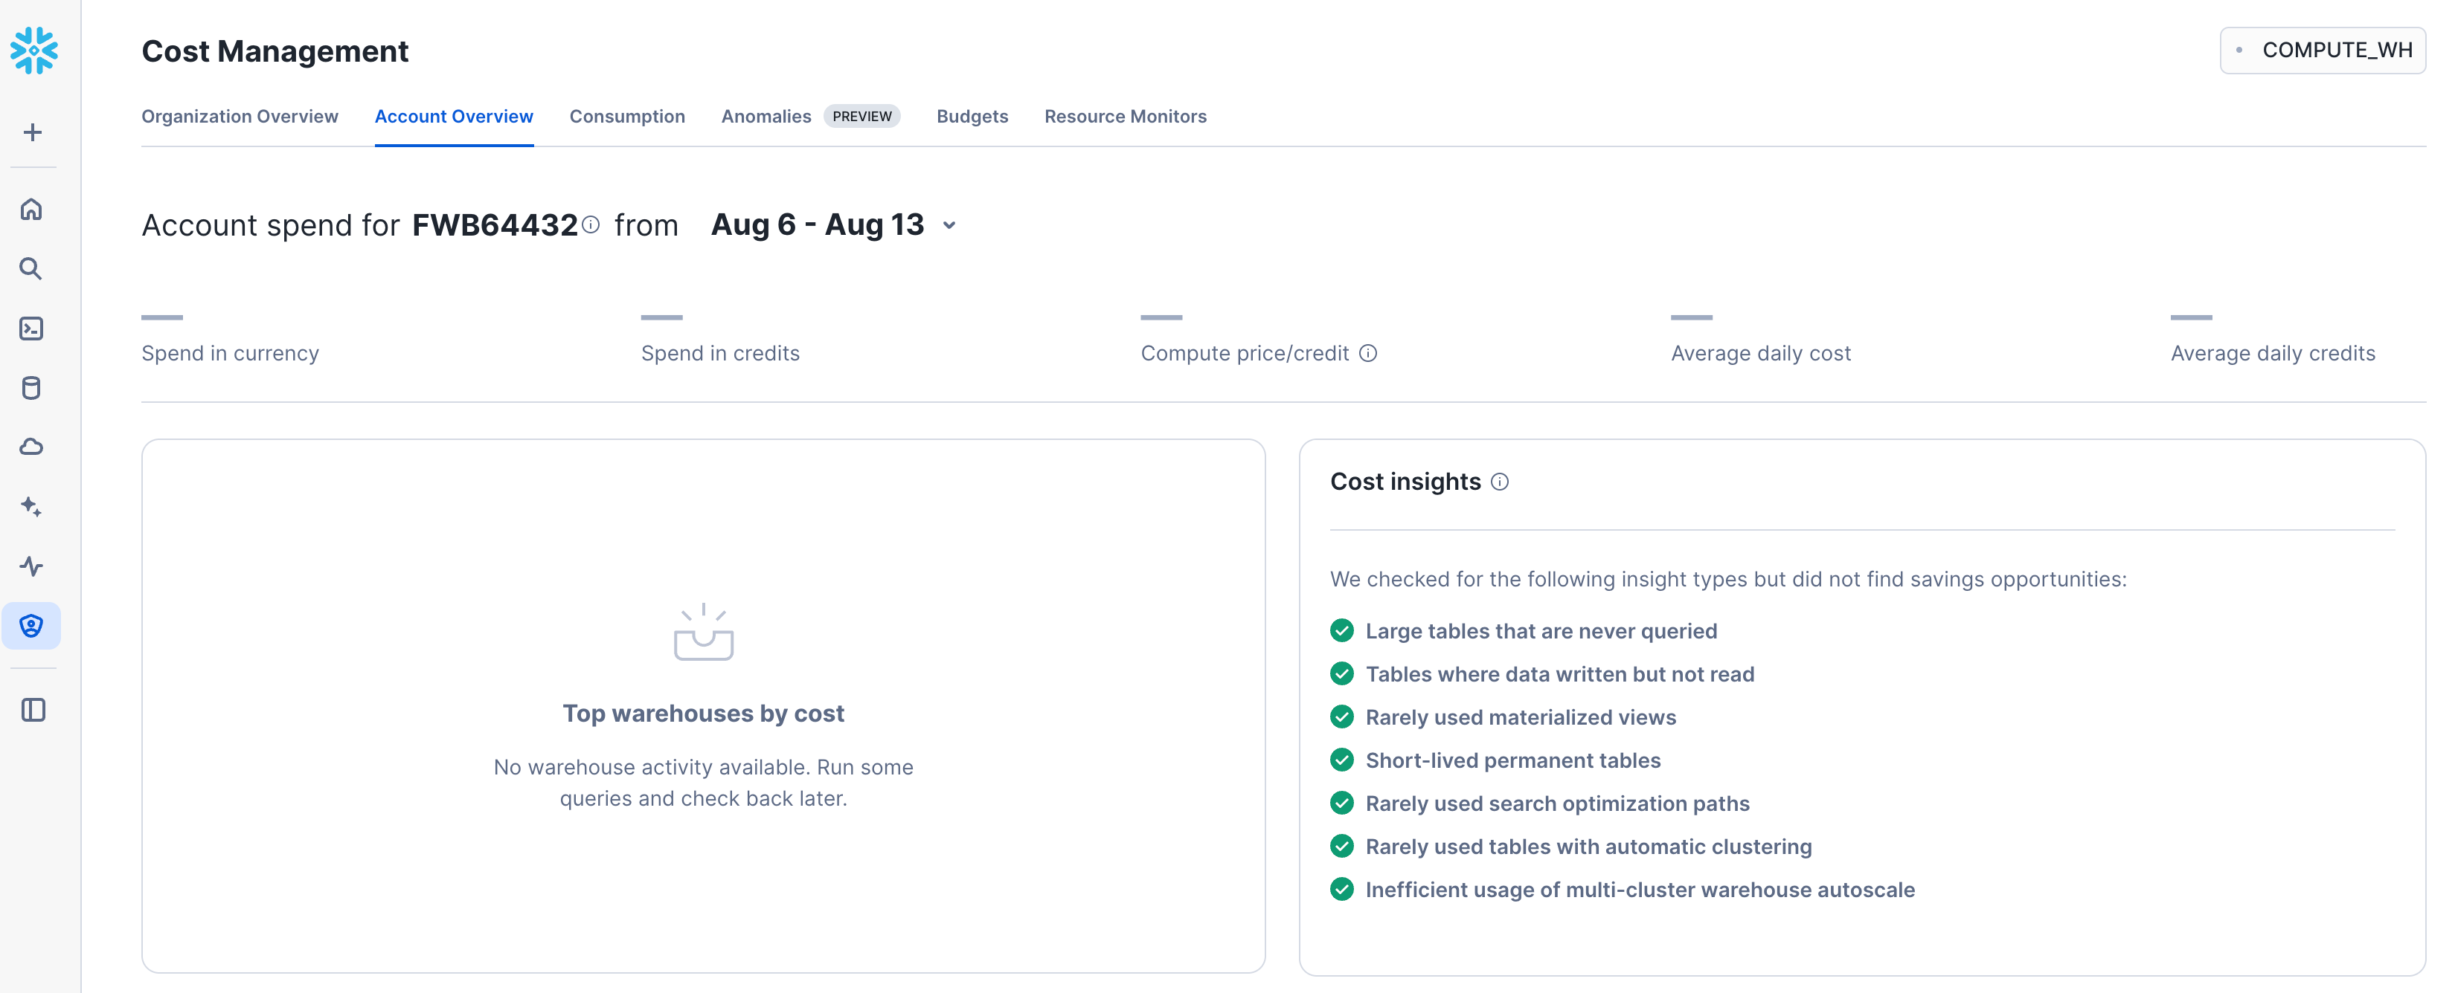Click info icon next to Compute price/credit

[x=1367, y=353]
